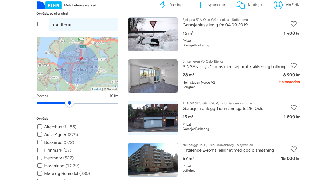This screenshot has width=309, height=180.
Task: Check the Hordaland area filter
Action: (40, 166)
